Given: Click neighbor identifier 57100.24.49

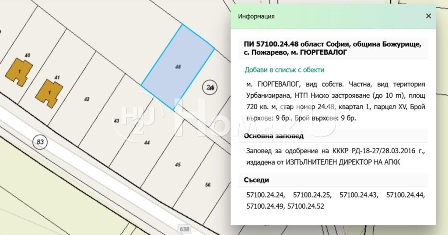Looking at the screenshot, I should click(x=266, y=206).
